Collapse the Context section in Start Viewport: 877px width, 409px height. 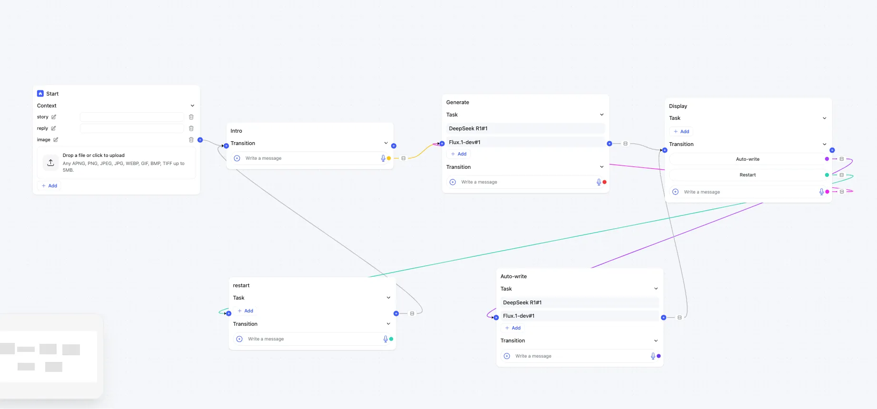(192, 106)
